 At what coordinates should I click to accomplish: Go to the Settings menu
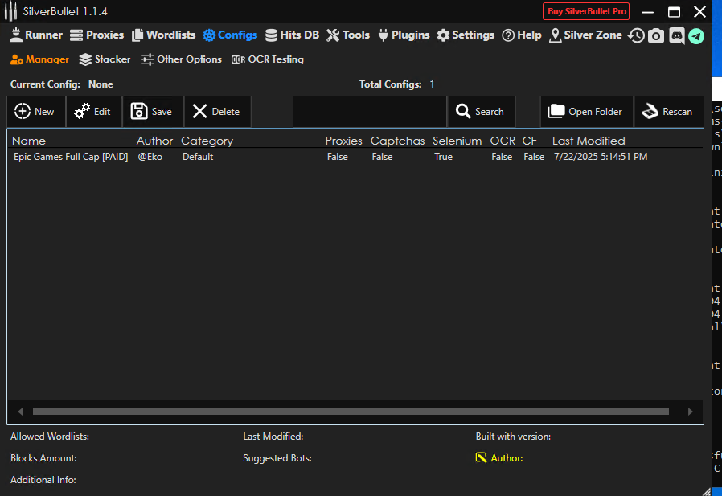point(466,35)
